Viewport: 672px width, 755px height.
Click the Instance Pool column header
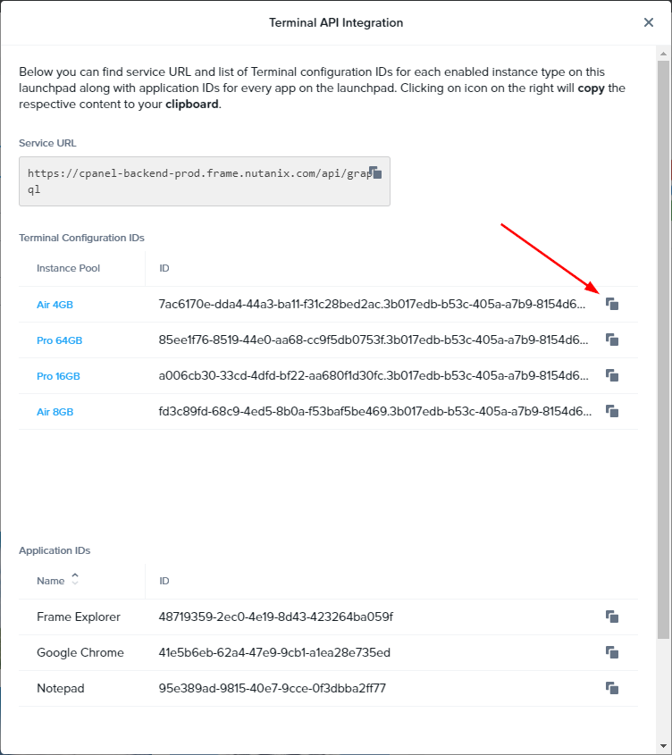[x=68, y=268]
